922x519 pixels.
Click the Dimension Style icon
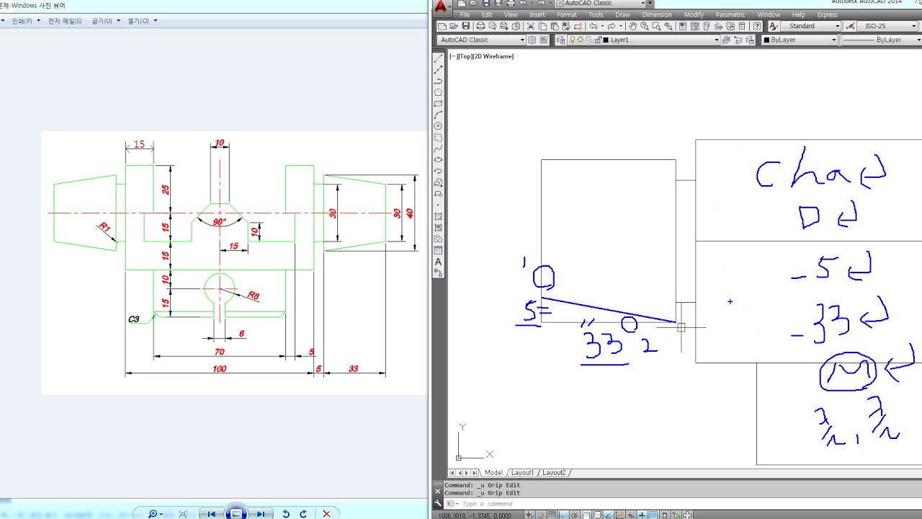click(851, 26)
